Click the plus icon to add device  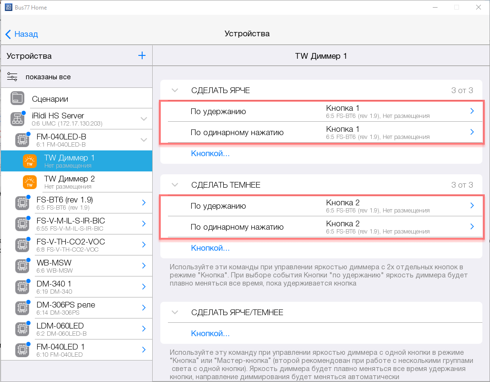pyautogui.click(x=142, y=56)
